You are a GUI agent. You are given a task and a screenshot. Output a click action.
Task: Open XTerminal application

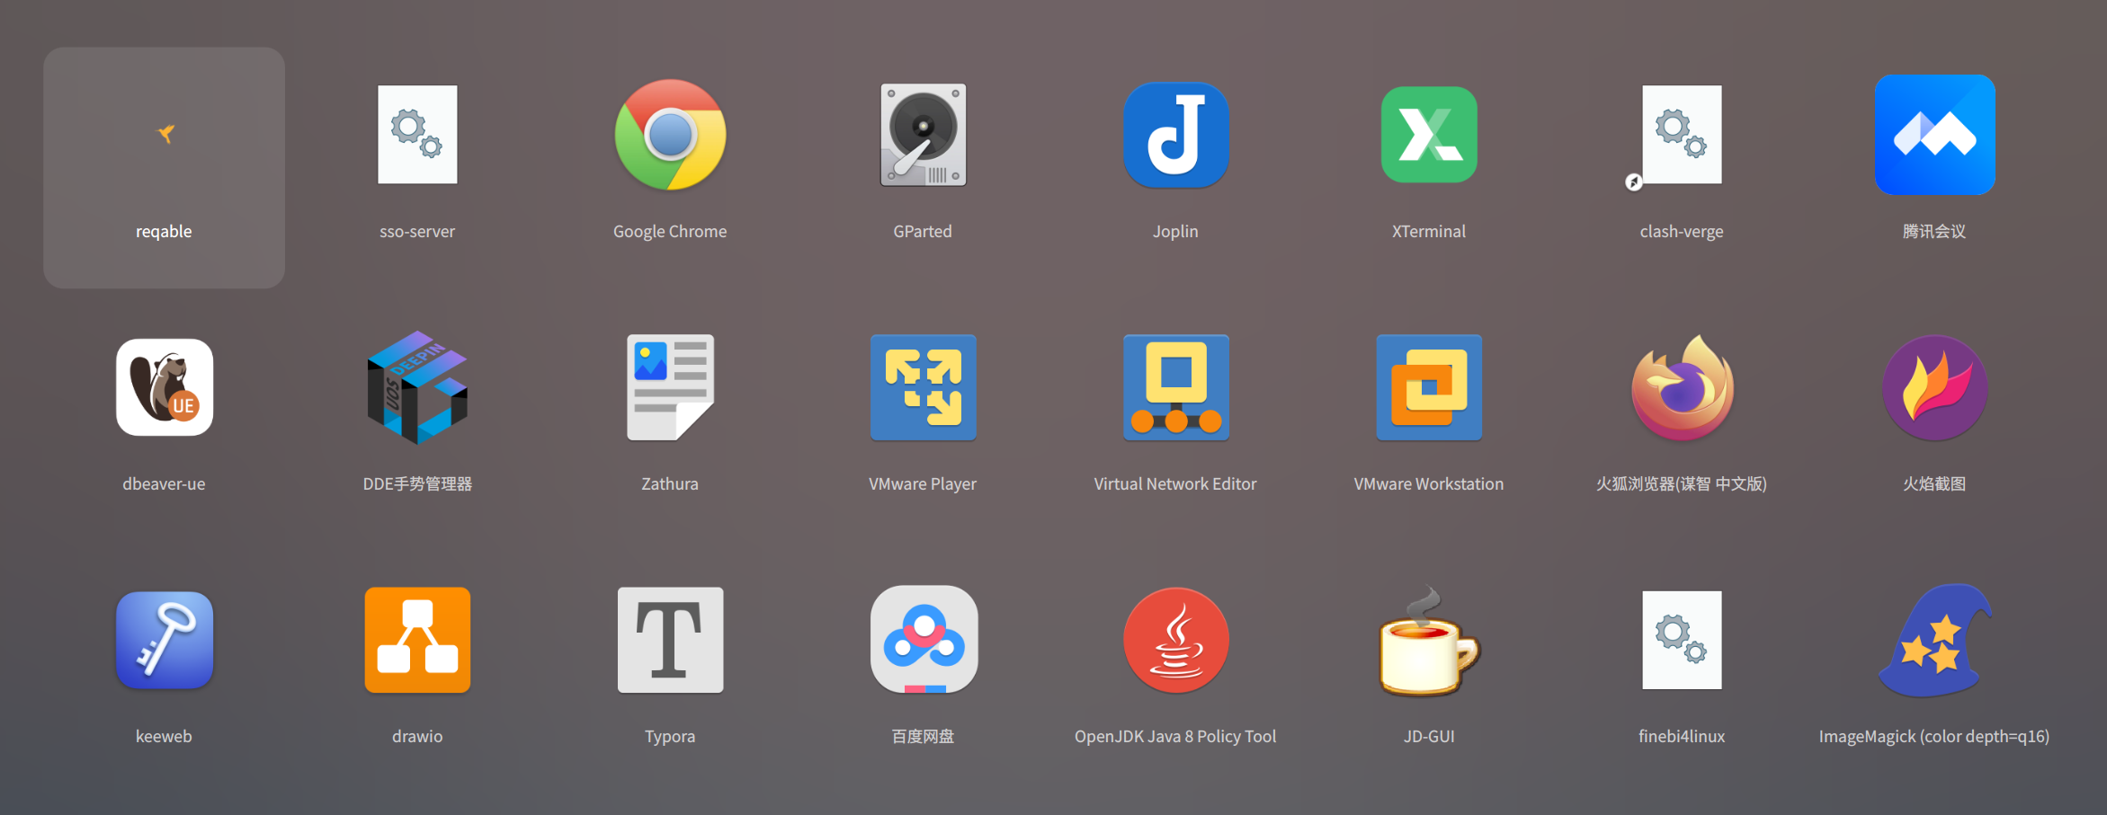[x=1428, y=136]
